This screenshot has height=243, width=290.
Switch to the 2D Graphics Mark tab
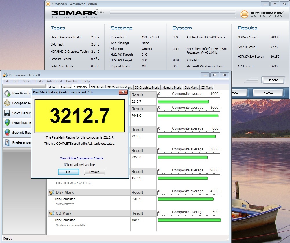tap(119, 87)
